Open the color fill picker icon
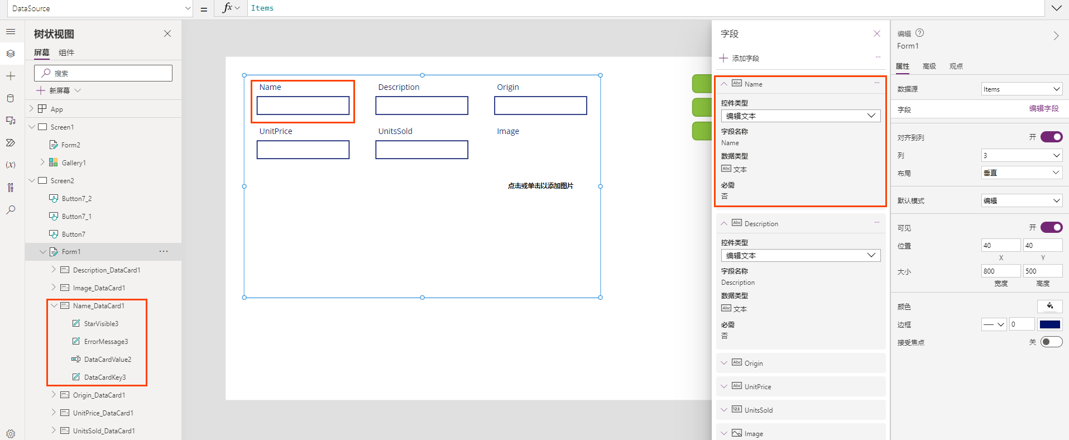This screenshot has width=1069, height=440. coord(1050,306)
